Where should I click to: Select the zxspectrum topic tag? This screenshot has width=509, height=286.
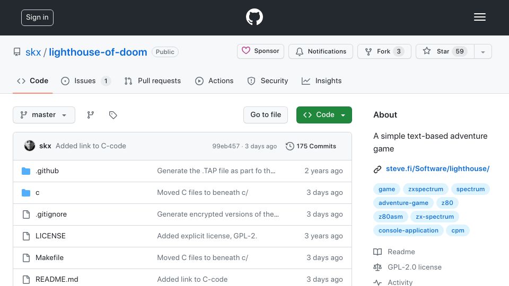[x=426, y=189]
